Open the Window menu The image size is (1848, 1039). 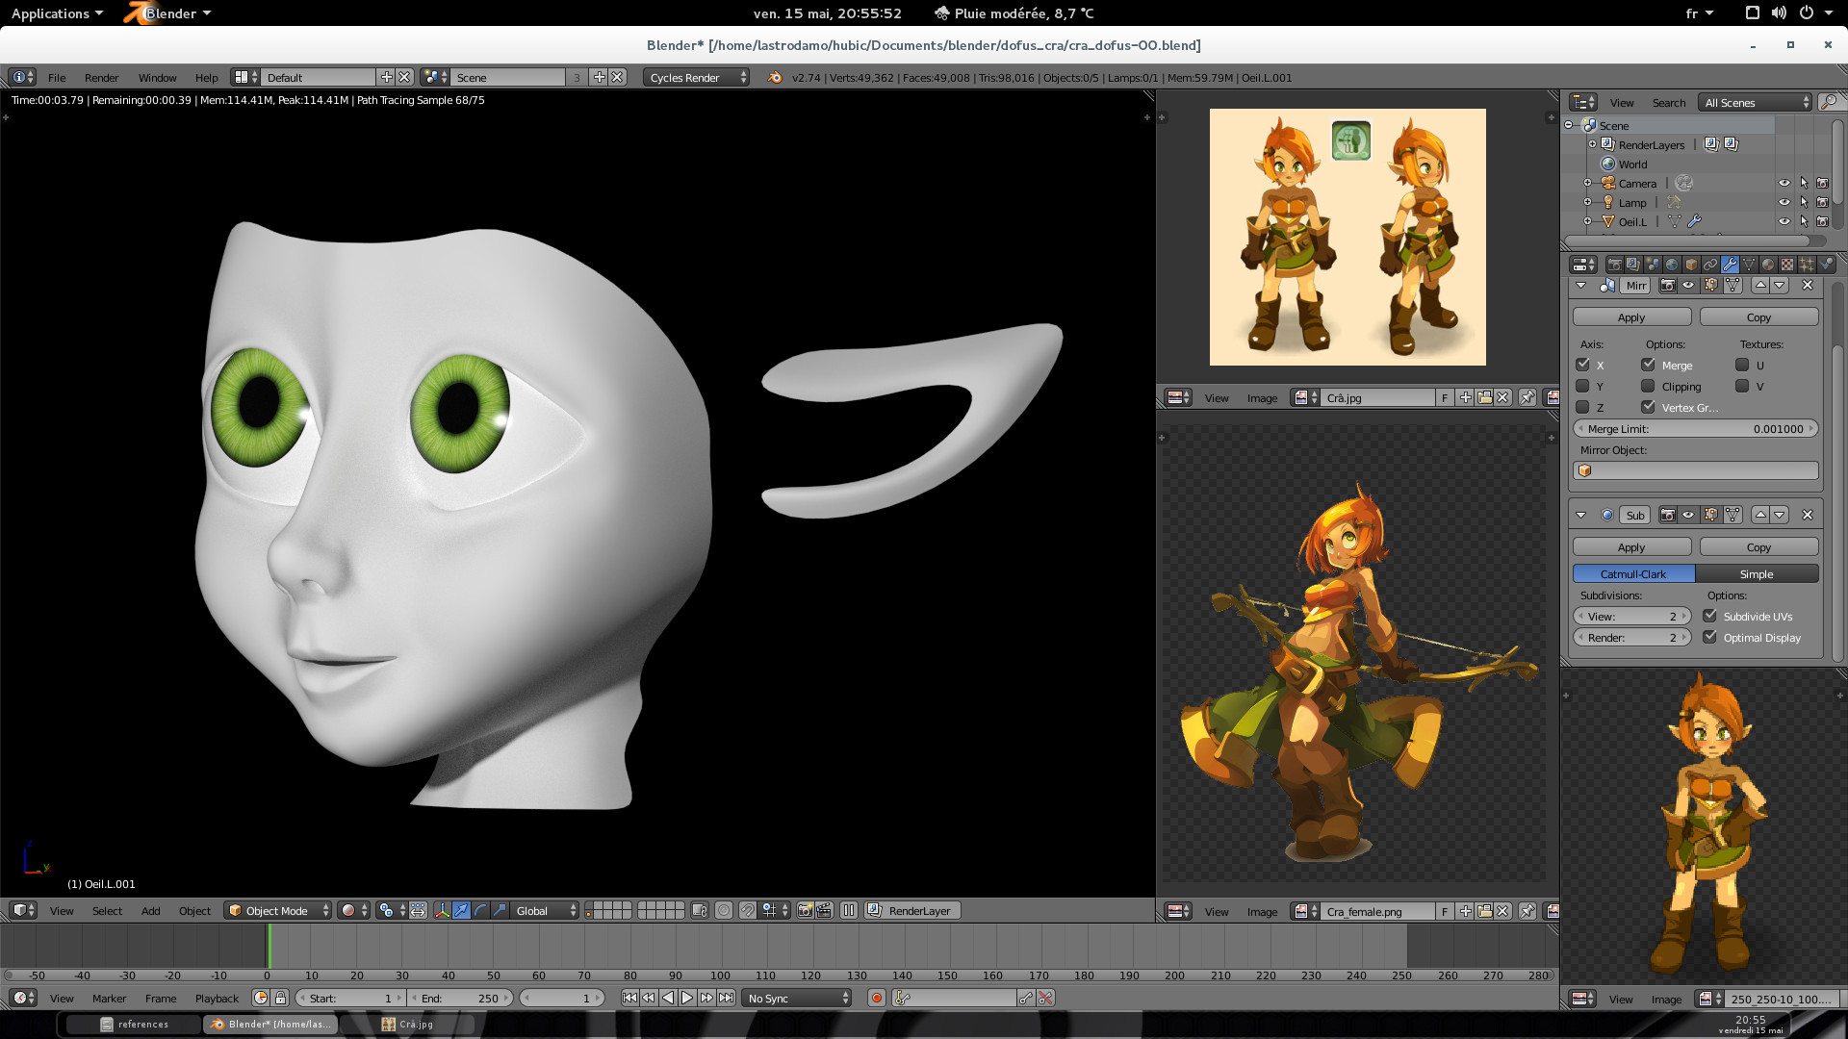click(x=157, y=77)
